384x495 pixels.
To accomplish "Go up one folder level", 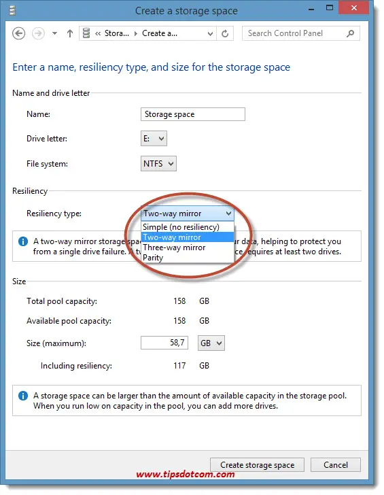I will coord(70,33).
